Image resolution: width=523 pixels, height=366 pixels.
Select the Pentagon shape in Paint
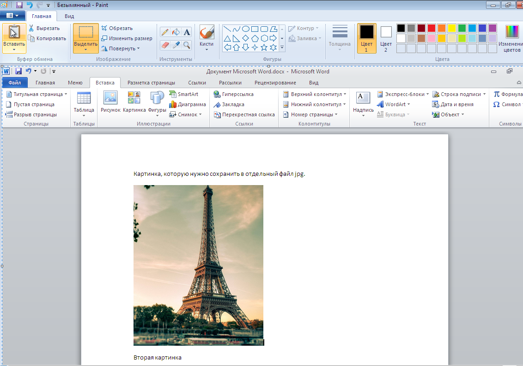(255, 38)
